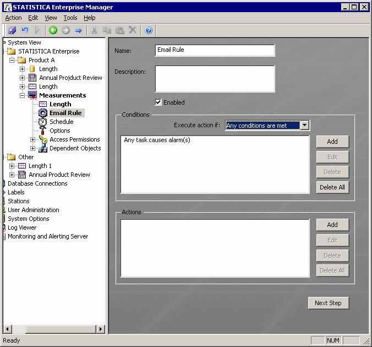This screenshot has height=347, width=372.
Task: Select Labels in the tree
Action: click(x=16, y=192)
